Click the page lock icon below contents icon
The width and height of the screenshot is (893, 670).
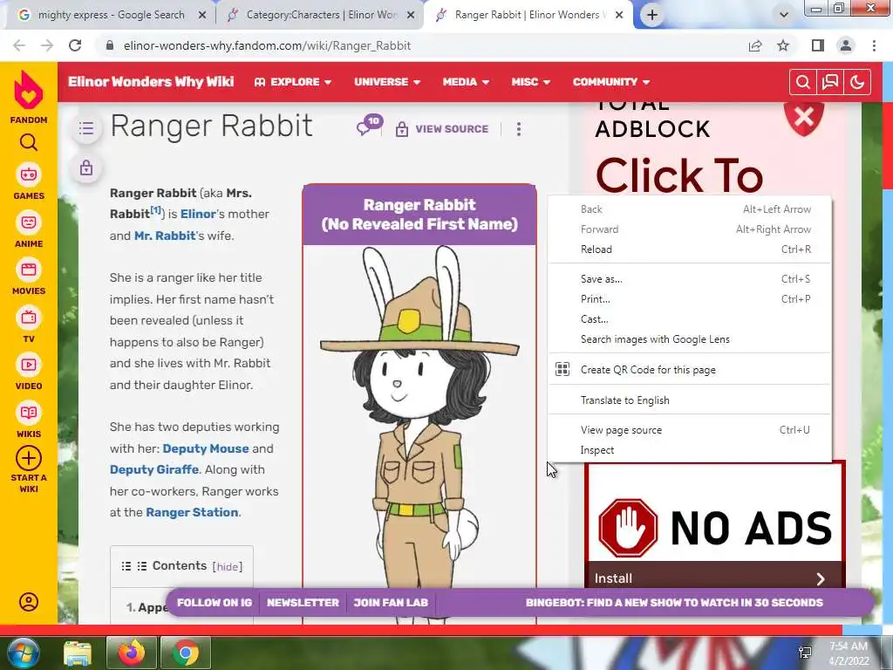click(86, 168)
